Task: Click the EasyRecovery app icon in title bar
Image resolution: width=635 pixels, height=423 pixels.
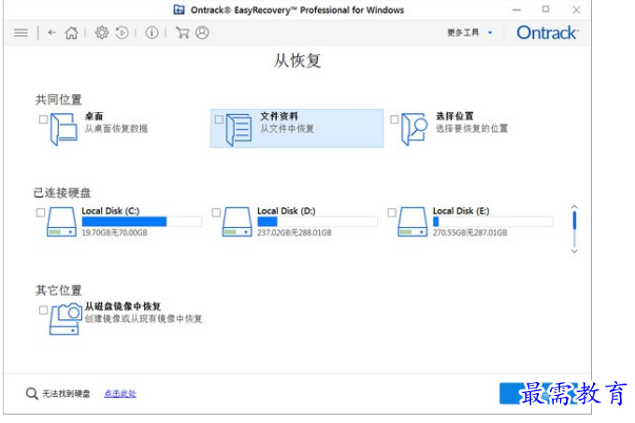Action: coord(179,9)
